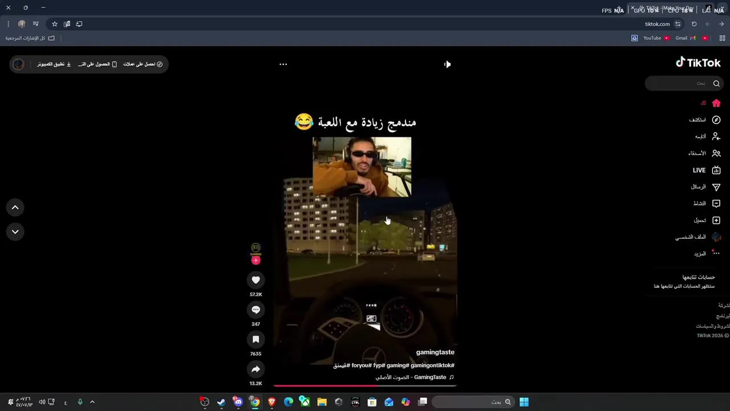The height and width of the screenshot is (411, 730).
Task: Open the Chrome three-dot menu
Action: point(8,24)
